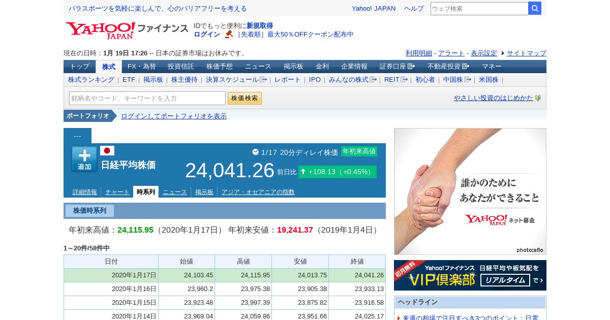Screen dimensions: 610x320
Task: Click the Yahoo! JAPAN top link
Action: pos(374,8)
